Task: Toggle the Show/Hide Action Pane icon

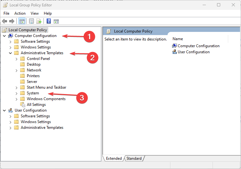Action: click(x=56, y=21)
